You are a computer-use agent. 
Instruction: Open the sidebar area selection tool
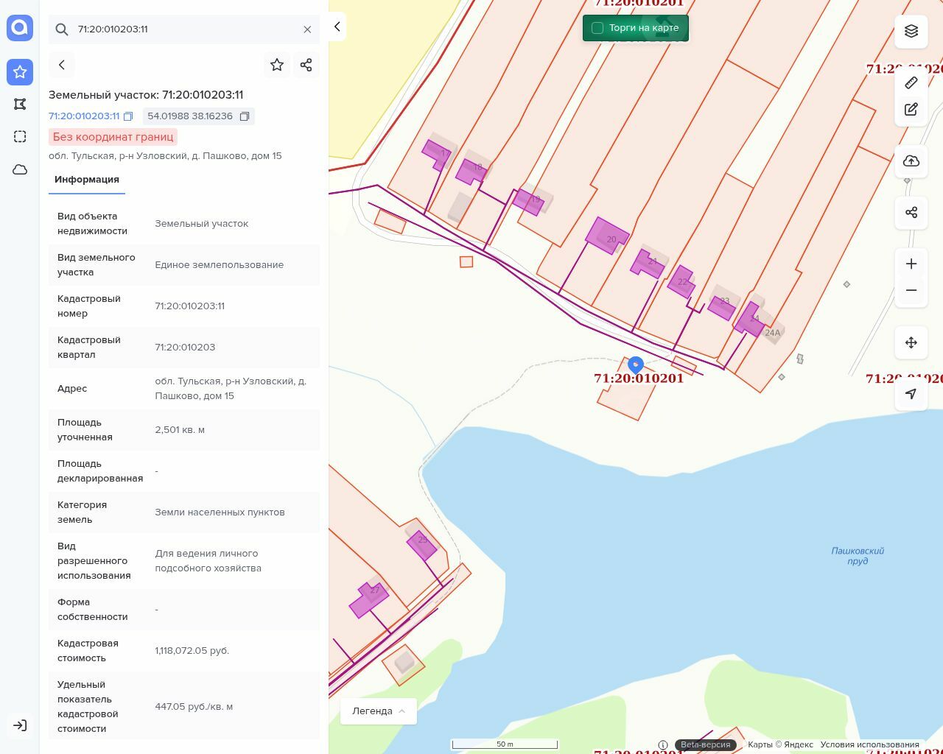[20, 137]
